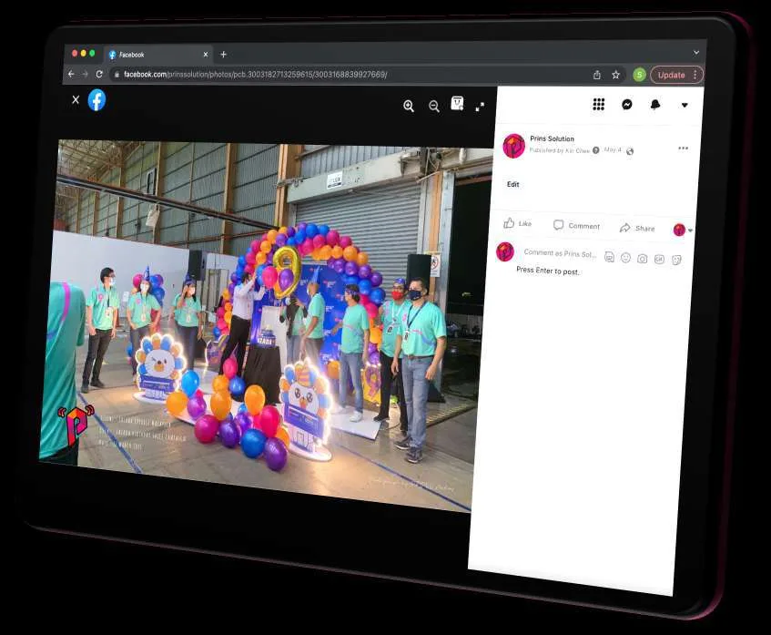The image size is (771, 635).
Task: Open post options three-dot menu
Action: (683, 149)
